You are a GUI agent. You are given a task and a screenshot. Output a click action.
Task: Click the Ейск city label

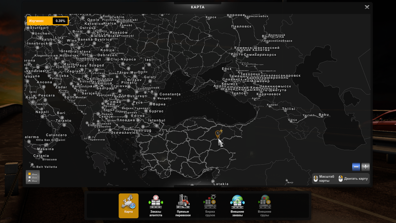pos(227,68)
